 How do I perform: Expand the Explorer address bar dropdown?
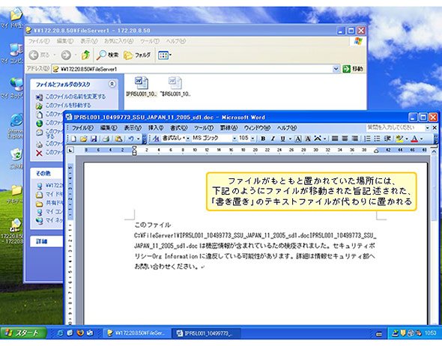click(x=336, y=69)
